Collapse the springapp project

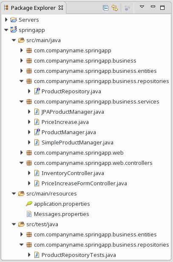[6, 30]
